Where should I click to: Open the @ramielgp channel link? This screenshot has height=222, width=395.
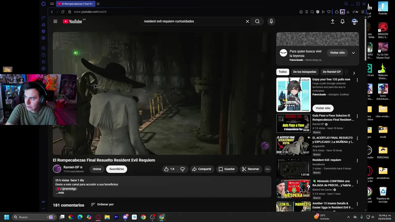[x=66, y=189]
